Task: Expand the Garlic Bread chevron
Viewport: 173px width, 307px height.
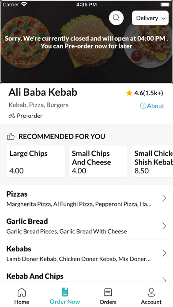Action: (164, 226)
